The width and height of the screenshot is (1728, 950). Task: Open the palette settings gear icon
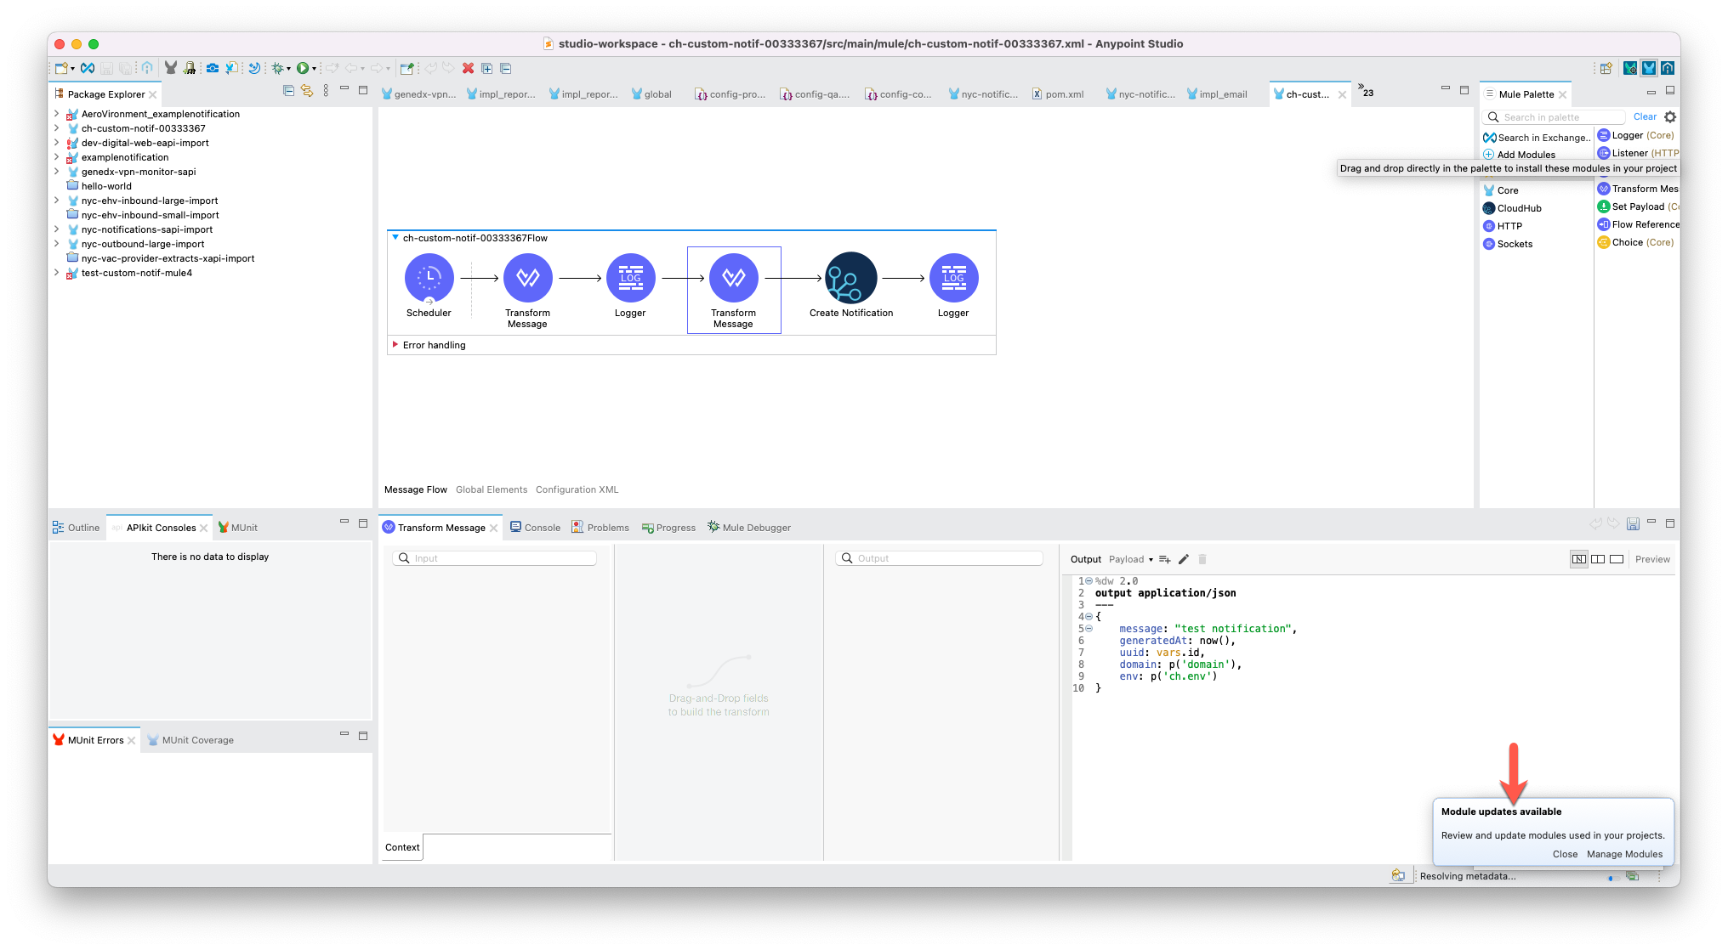point(1670,117)
